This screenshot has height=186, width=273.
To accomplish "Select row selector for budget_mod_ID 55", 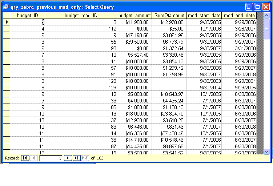I will click(7, 42).
